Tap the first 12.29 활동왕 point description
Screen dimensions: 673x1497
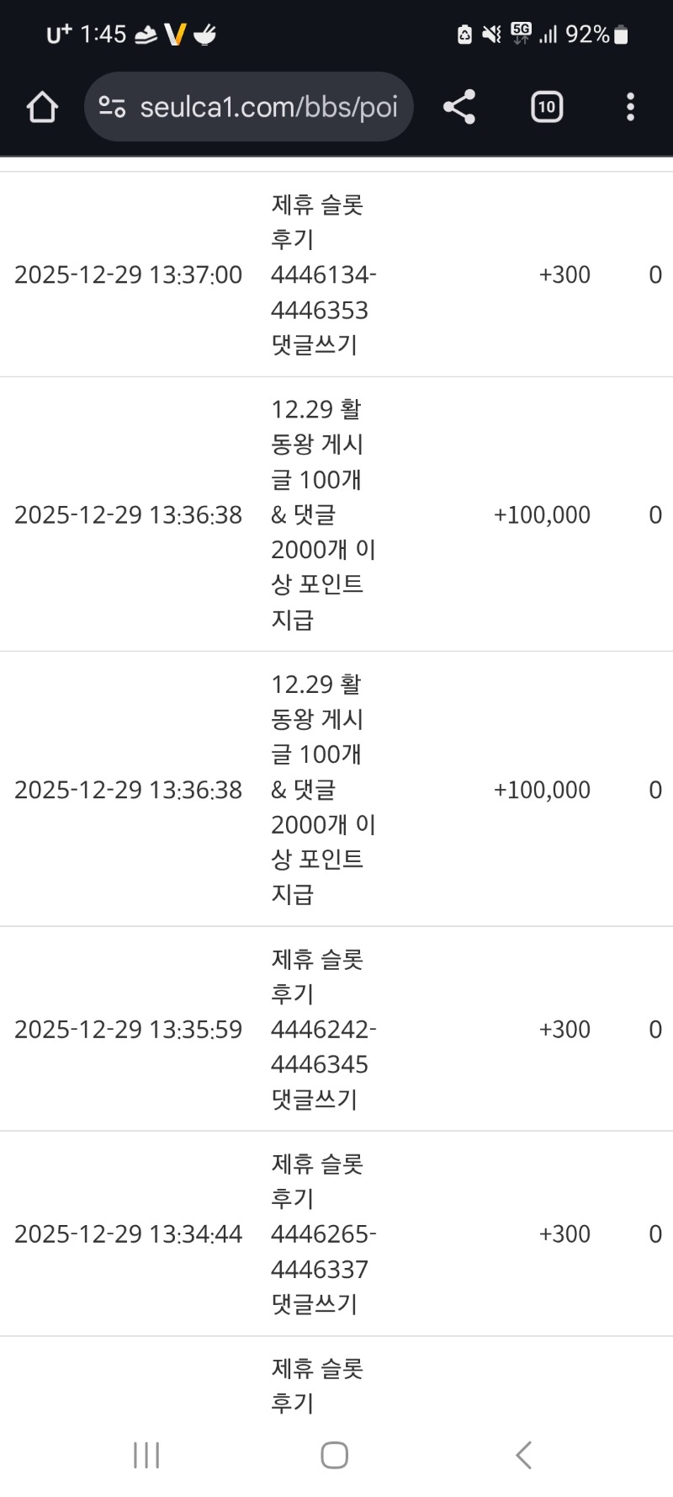click(x=323, y=514)
